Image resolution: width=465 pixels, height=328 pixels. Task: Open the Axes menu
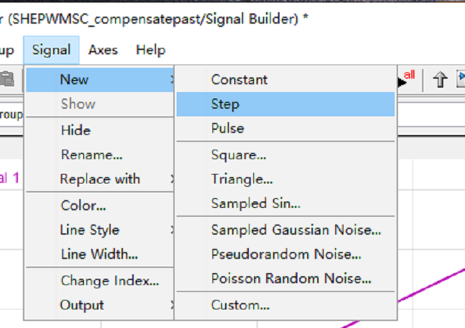point(103,50)
